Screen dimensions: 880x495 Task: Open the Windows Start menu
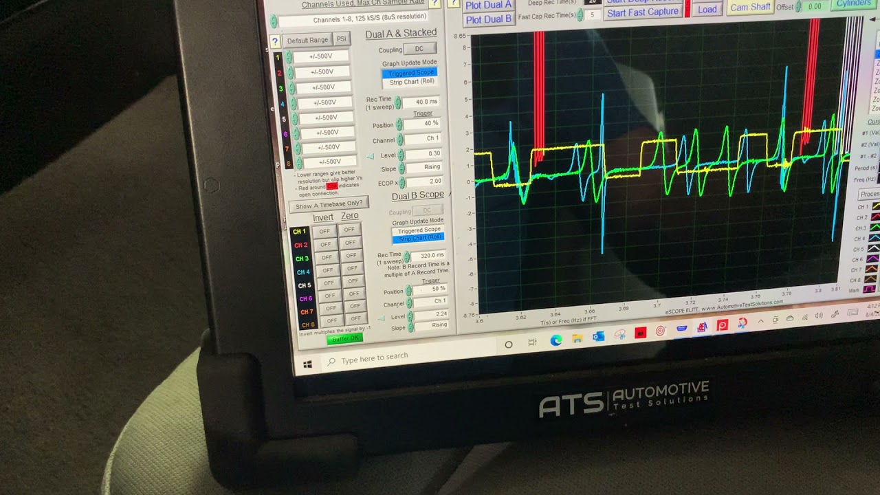click(307, 364)
